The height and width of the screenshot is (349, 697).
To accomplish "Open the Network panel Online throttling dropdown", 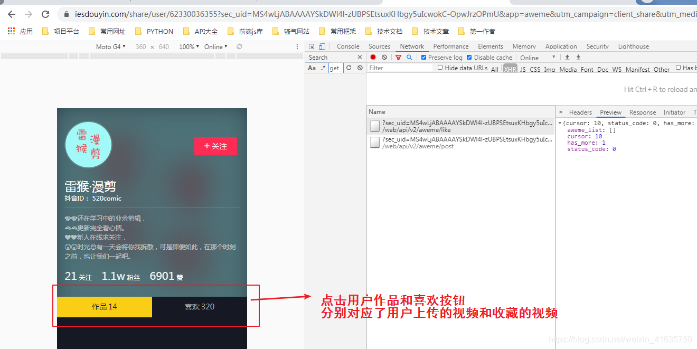I will click(x=538, y=58).
